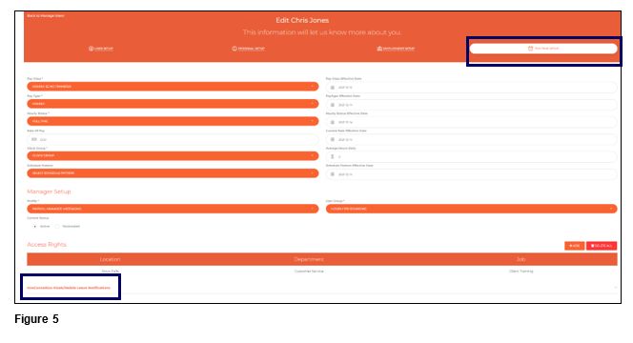Open the Pay Type dropdown

coord(173,104)
